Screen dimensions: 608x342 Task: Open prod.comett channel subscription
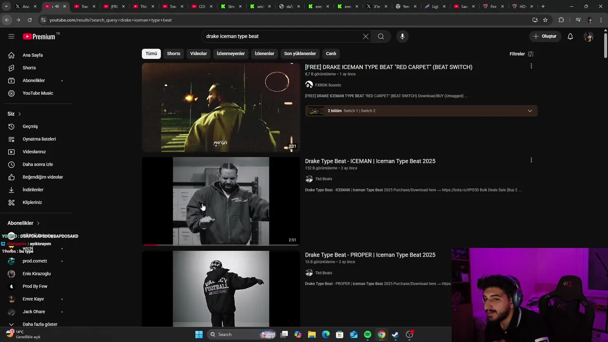click(37, 261)
